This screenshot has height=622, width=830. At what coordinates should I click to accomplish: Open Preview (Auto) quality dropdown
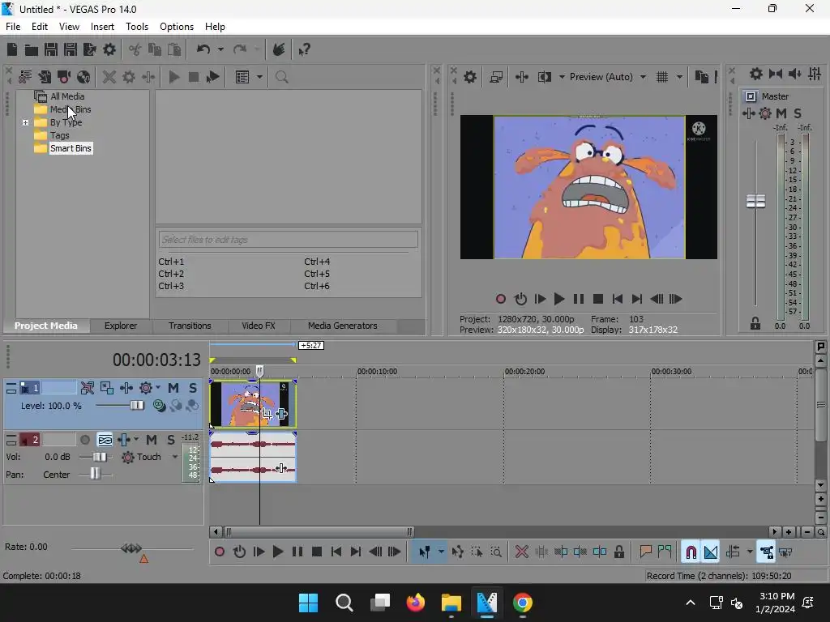(x=643, y=77)
